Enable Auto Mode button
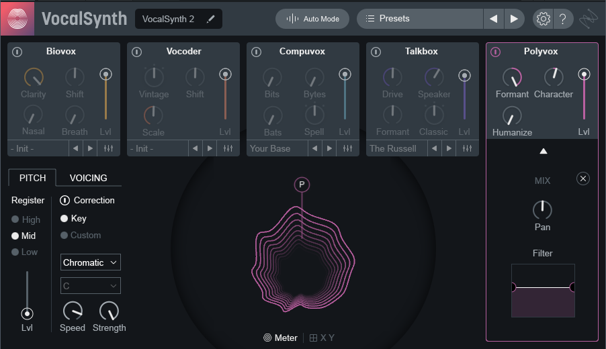606x349 pixels. click(312, 19)
